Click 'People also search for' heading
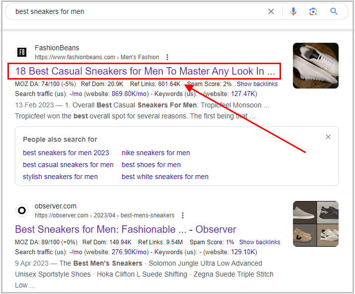Screen dimensions: 355x294 pyautogui.click(x=60, y=139)
